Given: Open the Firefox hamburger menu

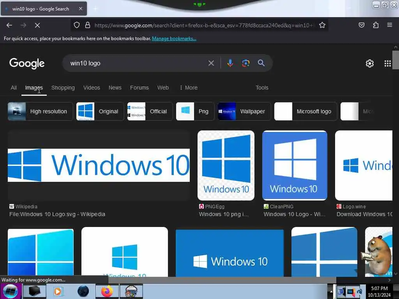Looking at the screenshot, I should [390, 25].
